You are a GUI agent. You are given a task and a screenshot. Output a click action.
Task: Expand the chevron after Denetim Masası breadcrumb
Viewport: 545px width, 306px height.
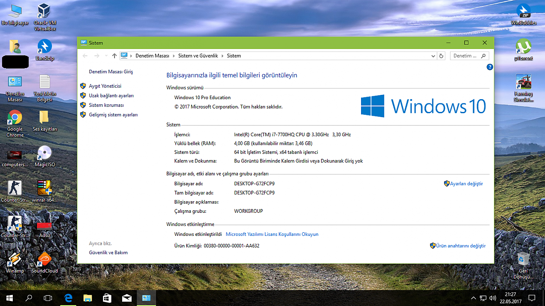click(x=173, y=56)
